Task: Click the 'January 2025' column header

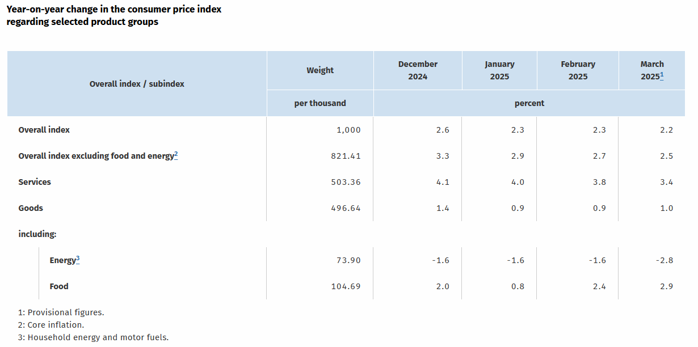Action: [x=499, y=70]
